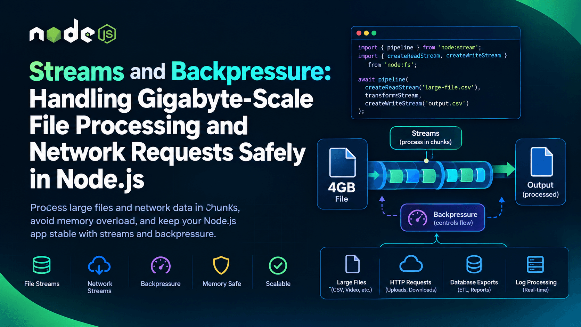Click the 'Handling Gigabyte-Scale' headline line

coord(172,99)
